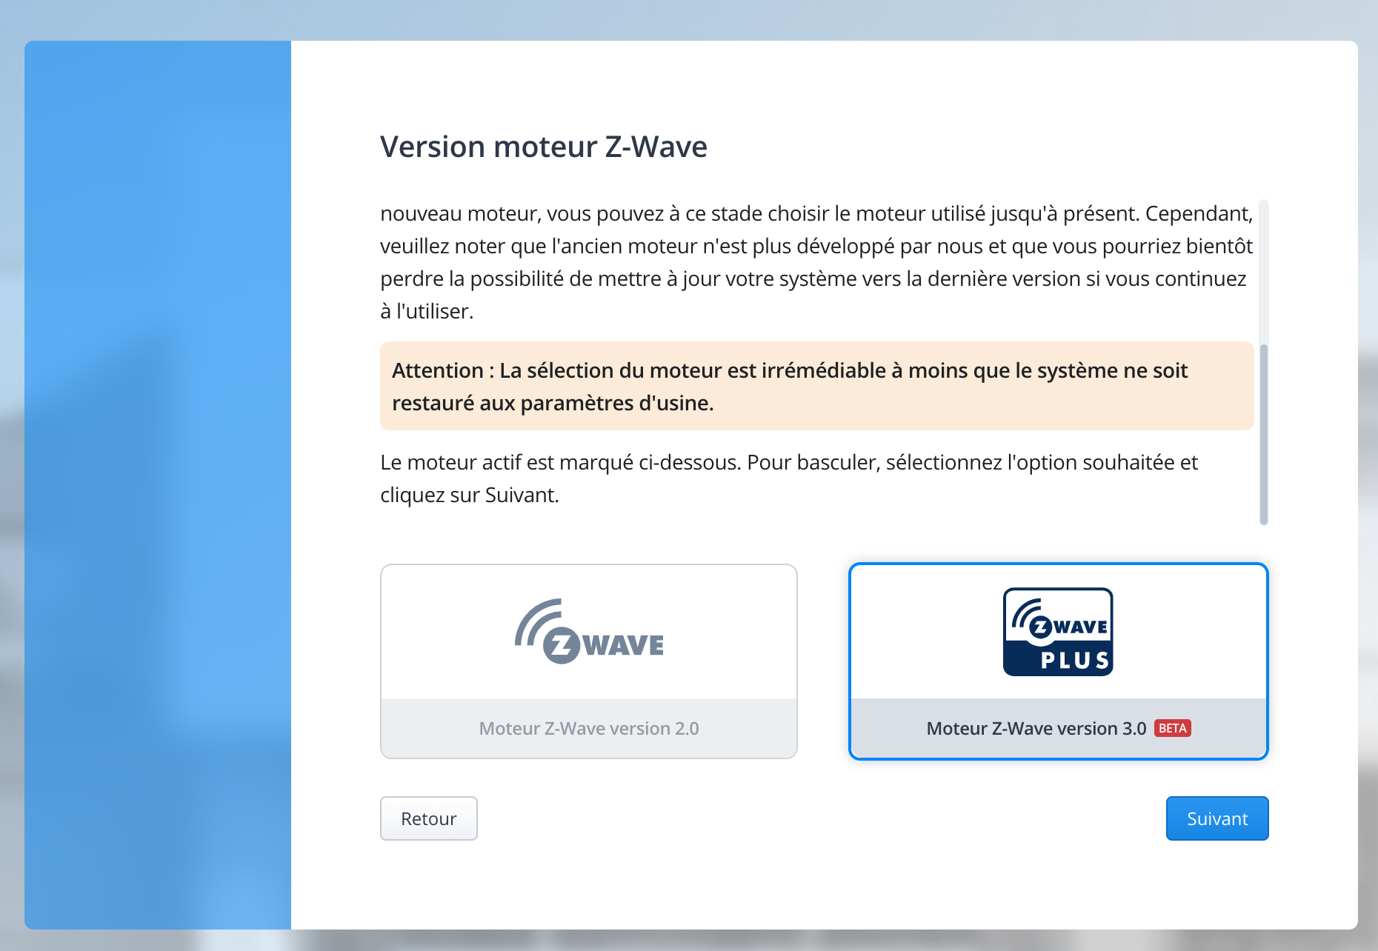Viewport: 1378px width, 951px height.
Task: Select the Z-Wave Plus logo card
Action: [1058, 661]
